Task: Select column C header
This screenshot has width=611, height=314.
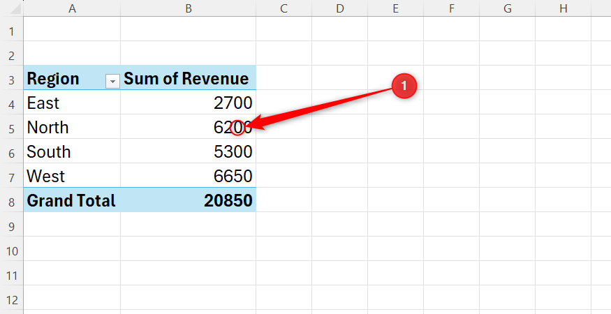Action: click(284, 8)
